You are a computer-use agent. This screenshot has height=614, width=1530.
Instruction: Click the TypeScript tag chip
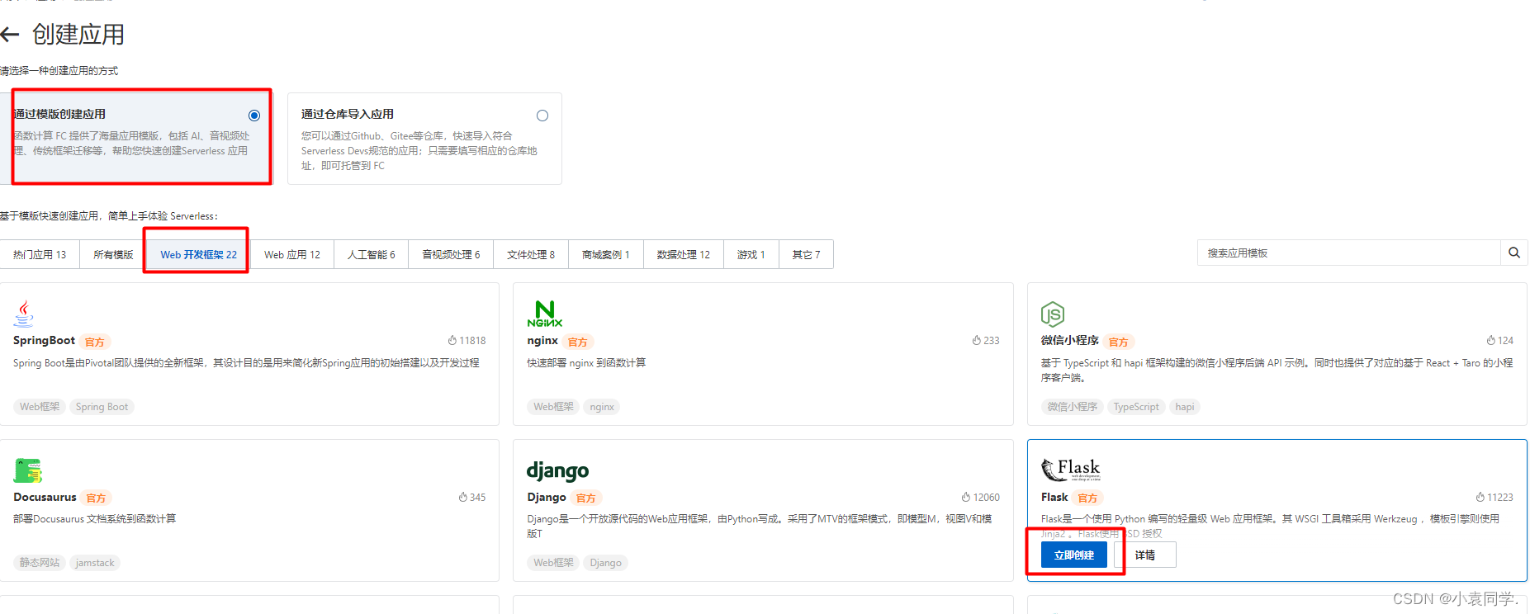coord(1136,407)
